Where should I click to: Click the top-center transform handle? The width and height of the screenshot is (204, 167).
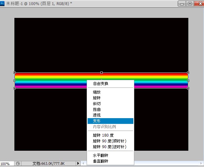tap(101, 72)
